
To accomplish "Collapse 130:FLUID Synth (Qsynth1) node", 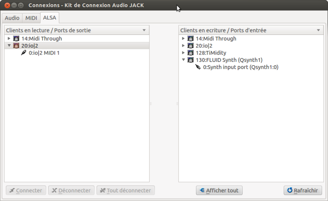I will pos(183,59).
